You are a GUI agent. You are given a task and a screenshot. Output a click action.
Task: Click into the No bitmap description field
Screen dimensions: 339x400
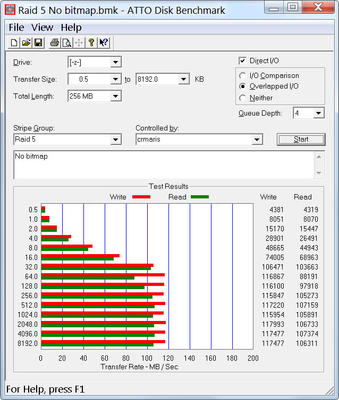click(x=164, y=165)
